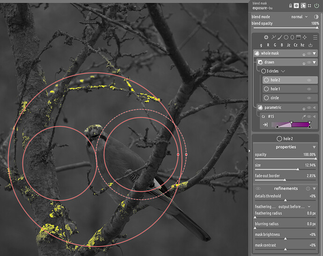Viewport: 323px width, 256px height.
Task: Click the mask cursor edit icon
Action: [303, 6]
